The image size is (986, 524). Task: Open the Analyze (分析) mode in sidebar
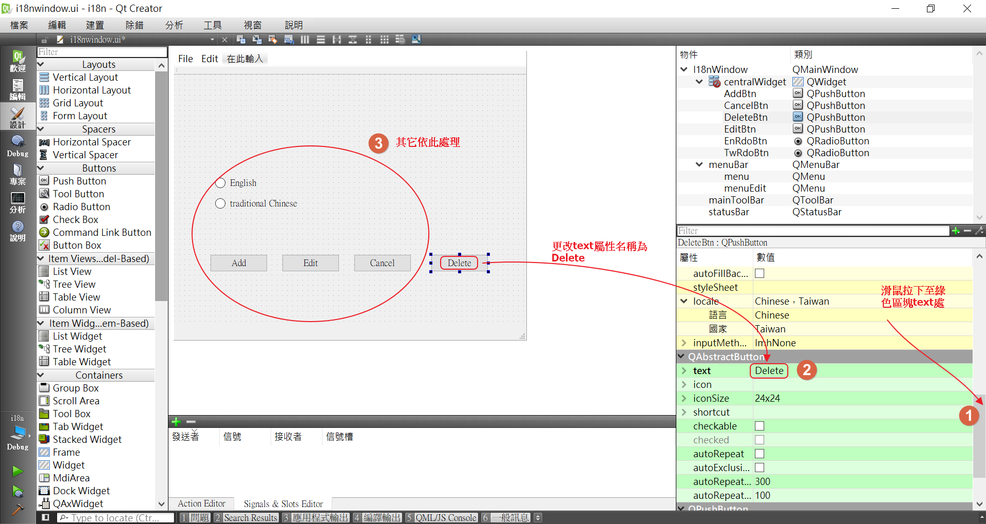click(17, 202)
